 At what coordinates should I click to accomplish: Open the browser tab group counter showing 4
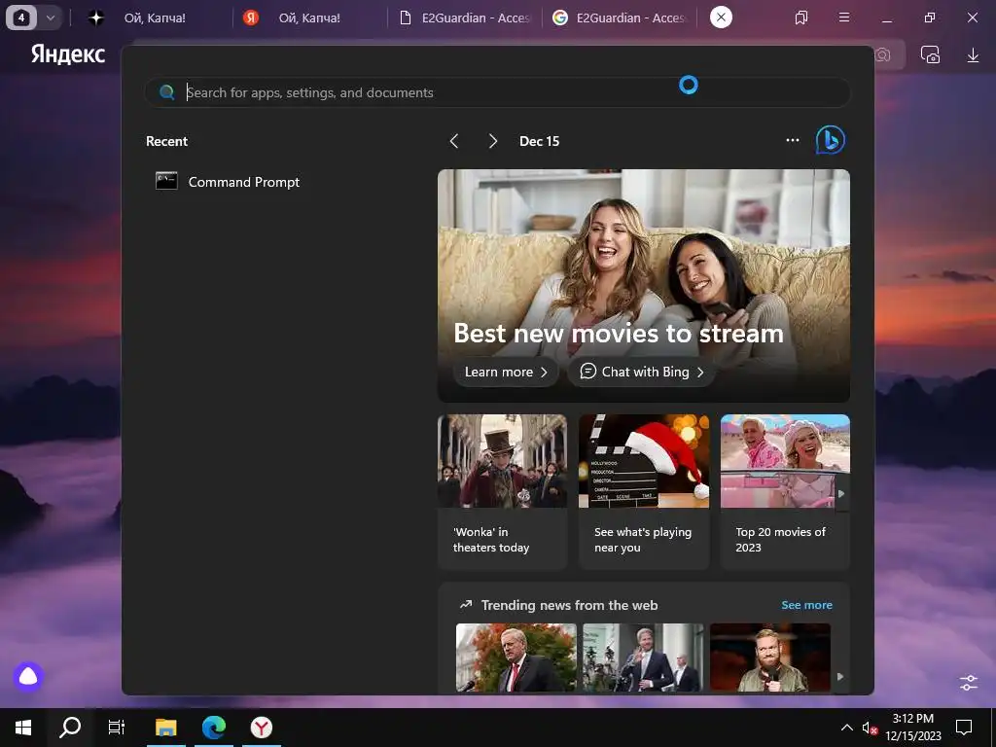(21, 18)
